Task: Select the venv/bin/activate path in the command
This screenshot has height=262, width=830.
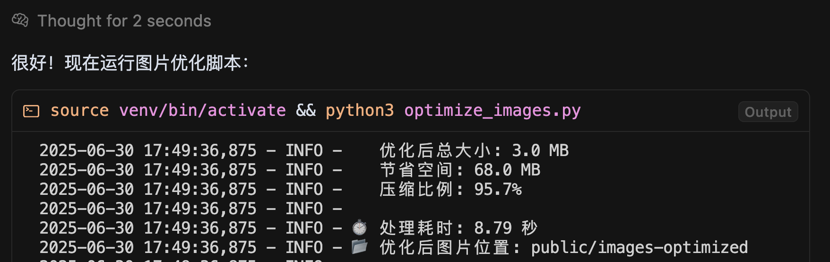Action: pyautogui.click(x=202, y=111)
